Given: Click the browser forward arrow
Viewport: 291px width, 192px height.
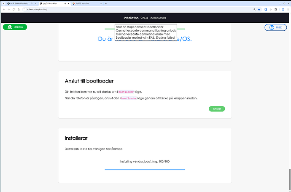Looking at the screenshot, I should (8, 9).
